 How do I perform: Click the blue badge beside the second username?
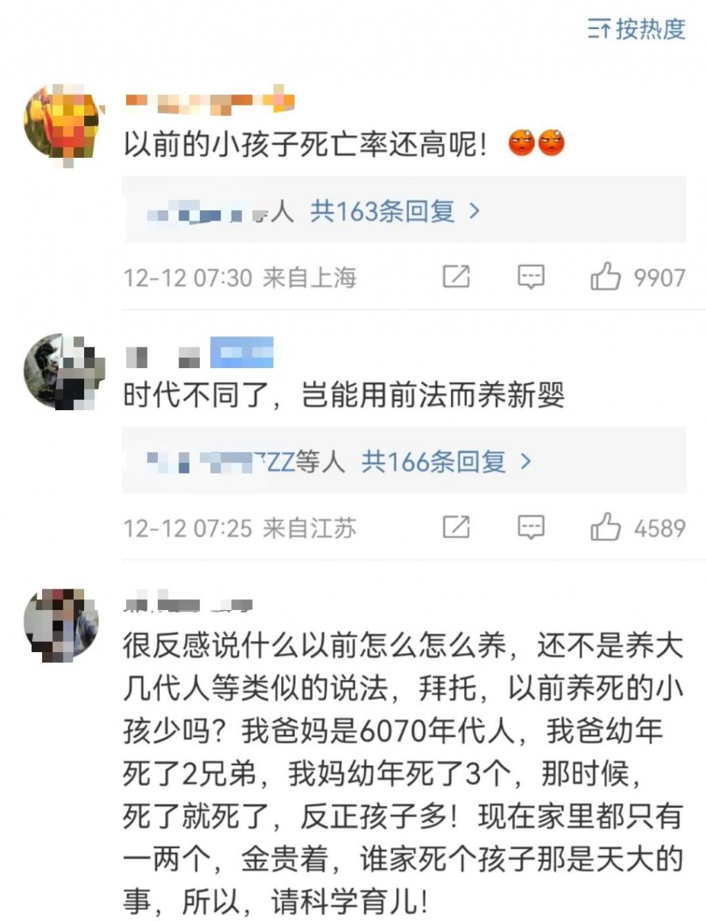tap(242, 352)
